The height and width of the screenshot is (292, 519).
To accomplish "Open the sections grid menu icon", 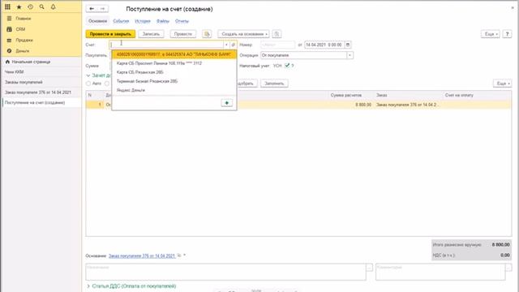I will (7, 6).
